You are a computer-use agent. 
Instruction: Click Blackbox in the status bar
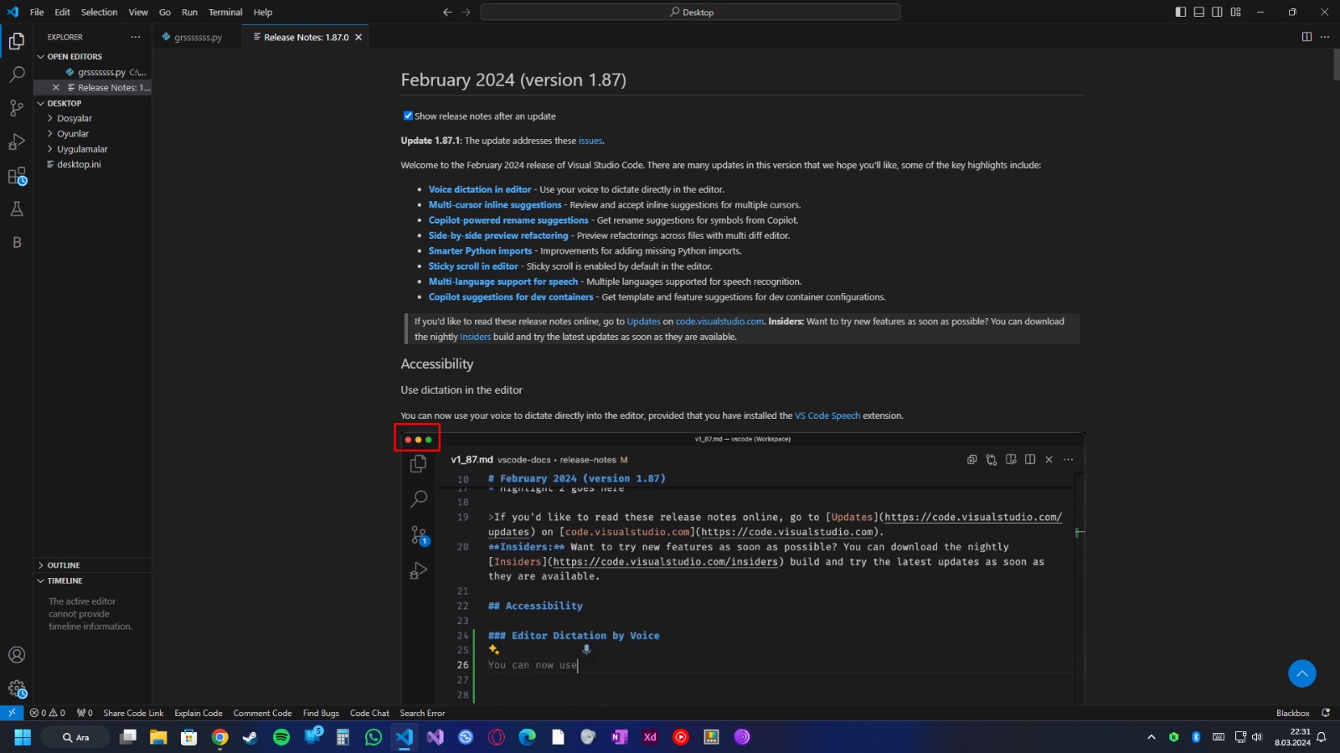(1293, 713)
